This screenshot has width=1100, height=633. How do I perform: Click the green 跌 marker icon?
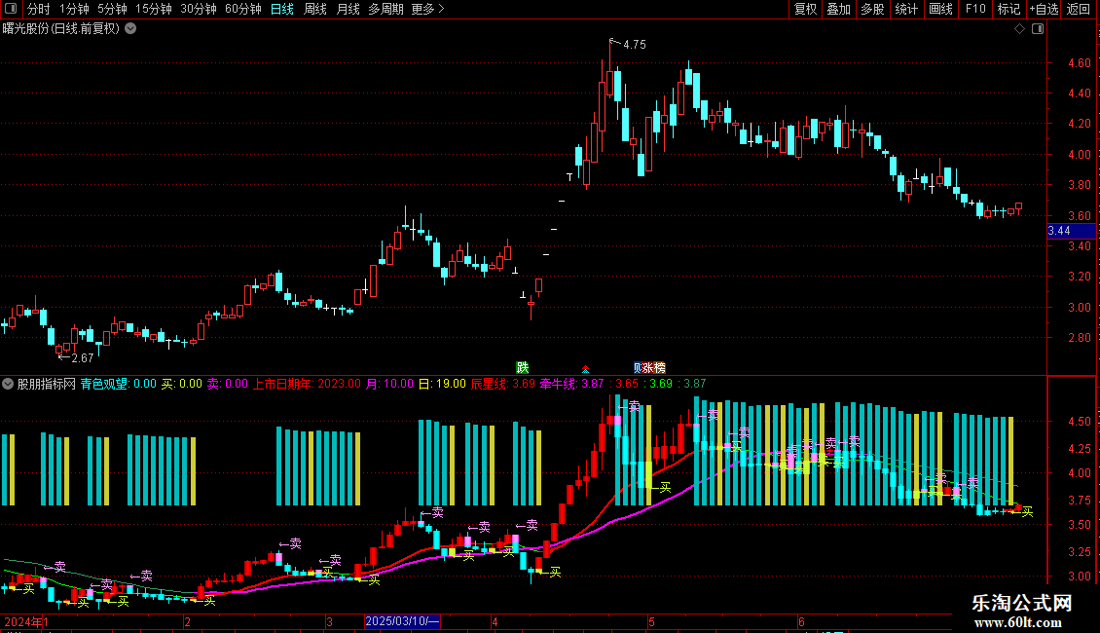tap(523, 368)
